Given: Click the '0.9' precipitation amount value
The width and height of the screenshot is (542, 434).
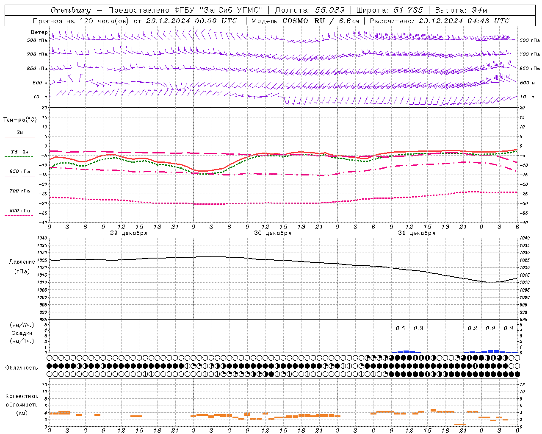Looking at the screenshot, I should coord(490,328).
